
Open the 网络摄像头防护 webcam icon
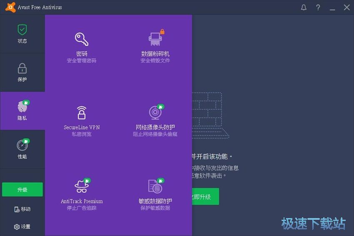156,112
